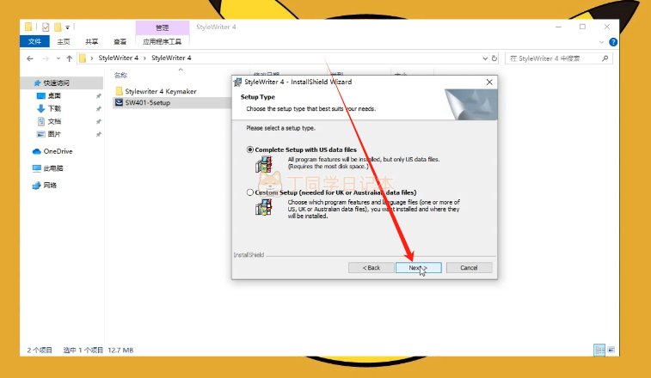Select the SW401-5setup file
The height and width of the screenshot is (378, 651).
coord(147,102)
